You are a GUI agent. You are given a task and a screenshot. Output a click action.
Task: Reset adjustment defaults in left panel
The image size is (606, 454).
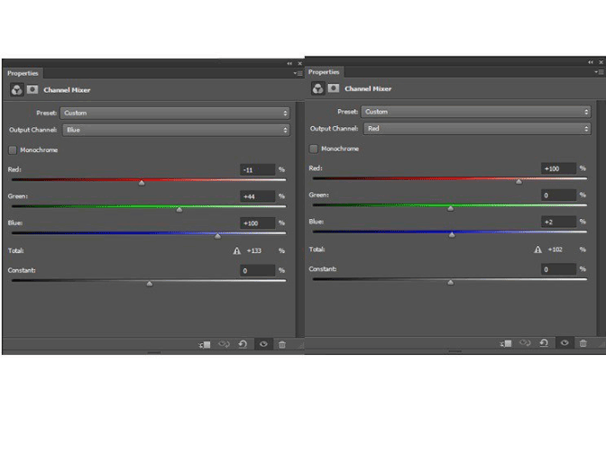243,344
